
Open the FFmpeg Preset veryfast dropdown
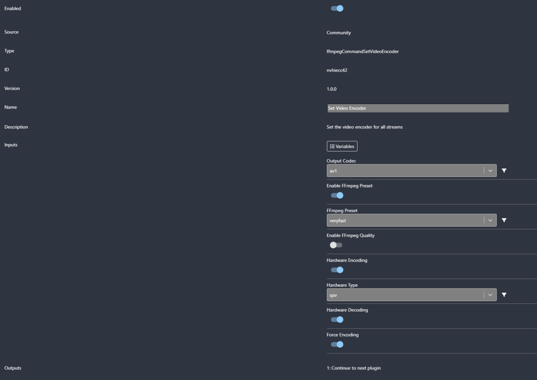pos(412,220)
